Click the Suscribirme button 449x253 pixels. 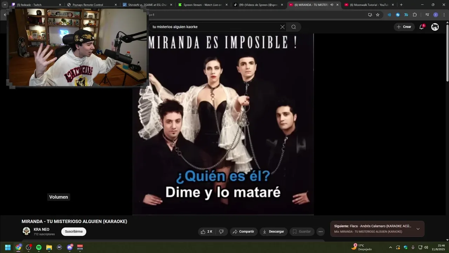[x=74, y=232]
